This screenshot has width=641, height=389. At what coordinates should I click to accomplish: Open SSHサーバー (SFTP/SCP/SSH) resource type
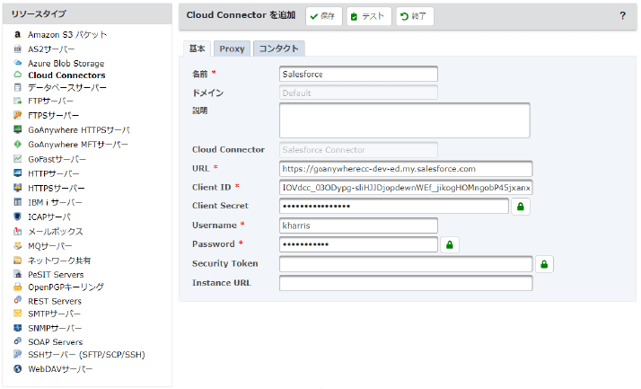86,355
